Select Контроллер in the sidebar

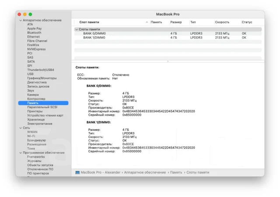[x=36, y=99]
